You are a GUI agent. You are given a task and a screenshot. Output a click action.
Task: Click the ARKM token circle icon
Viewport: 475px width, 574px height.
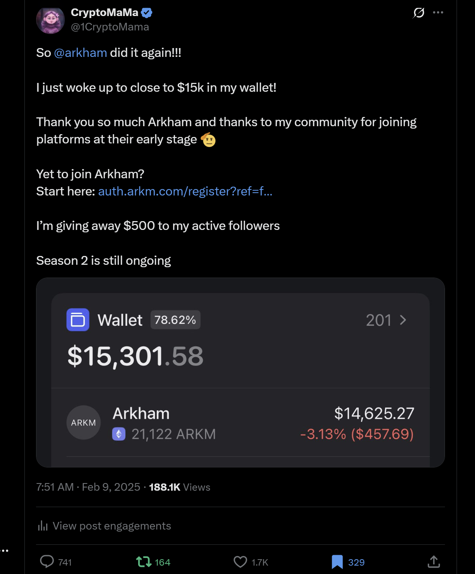tap(83, 423)
